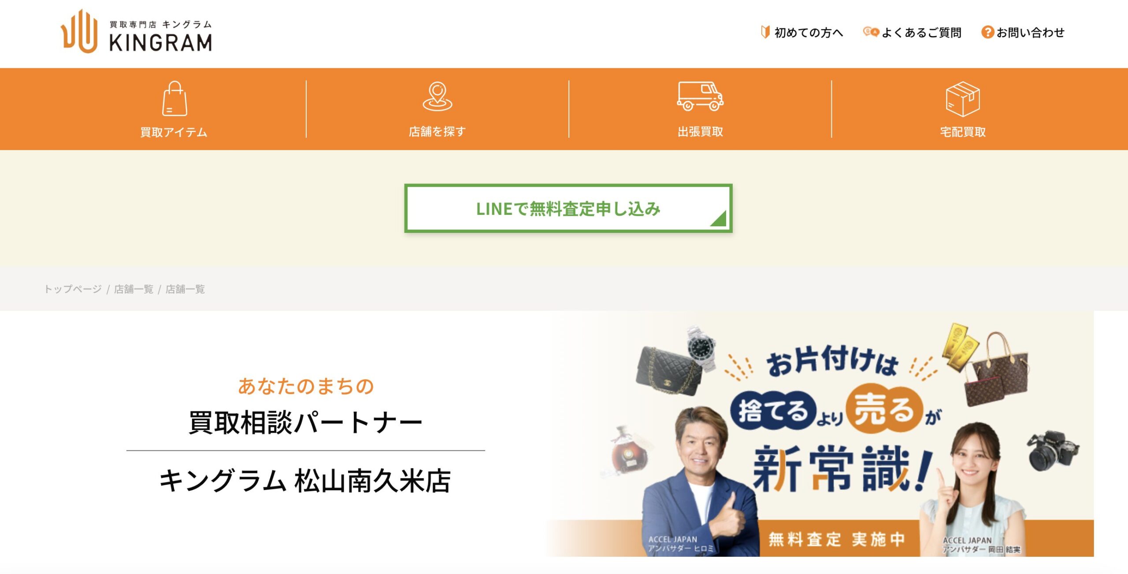Click the green corner triangle on LINE button
The width and height of the screenshot is (1128, 574).
(719, 219)
